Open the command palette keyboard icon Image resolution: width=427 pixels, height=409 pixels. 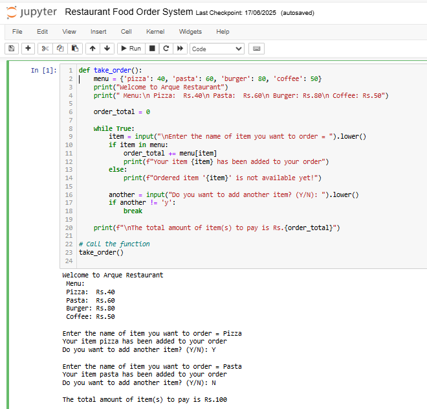click(257, 49)
